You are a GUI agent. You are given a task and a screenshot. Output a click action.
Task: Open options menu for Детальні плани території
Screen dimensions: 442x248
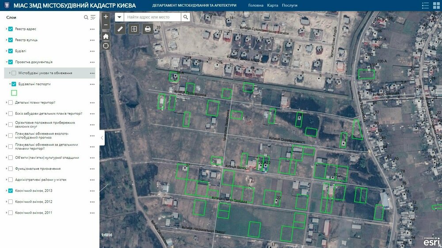tap(92, 103)
